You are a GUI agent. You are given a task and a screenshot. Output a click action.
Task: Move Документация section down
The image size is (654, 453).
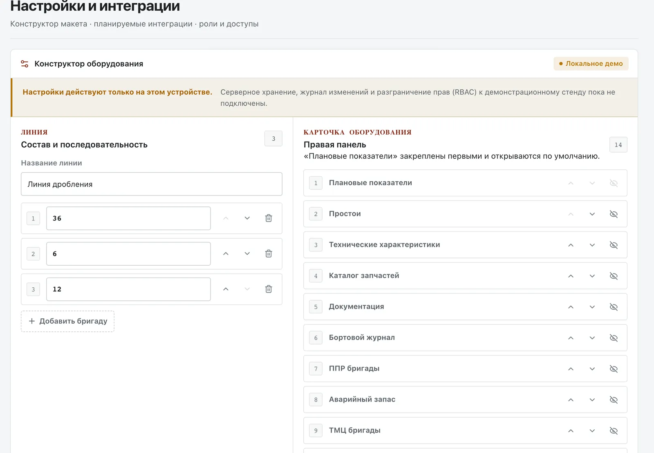(x=592, y=307)
